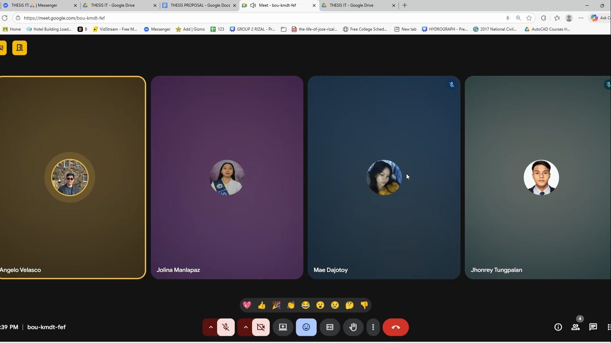Screen dimensions: 611x343
Task: Turn on the camera
Action: (261, 327)
